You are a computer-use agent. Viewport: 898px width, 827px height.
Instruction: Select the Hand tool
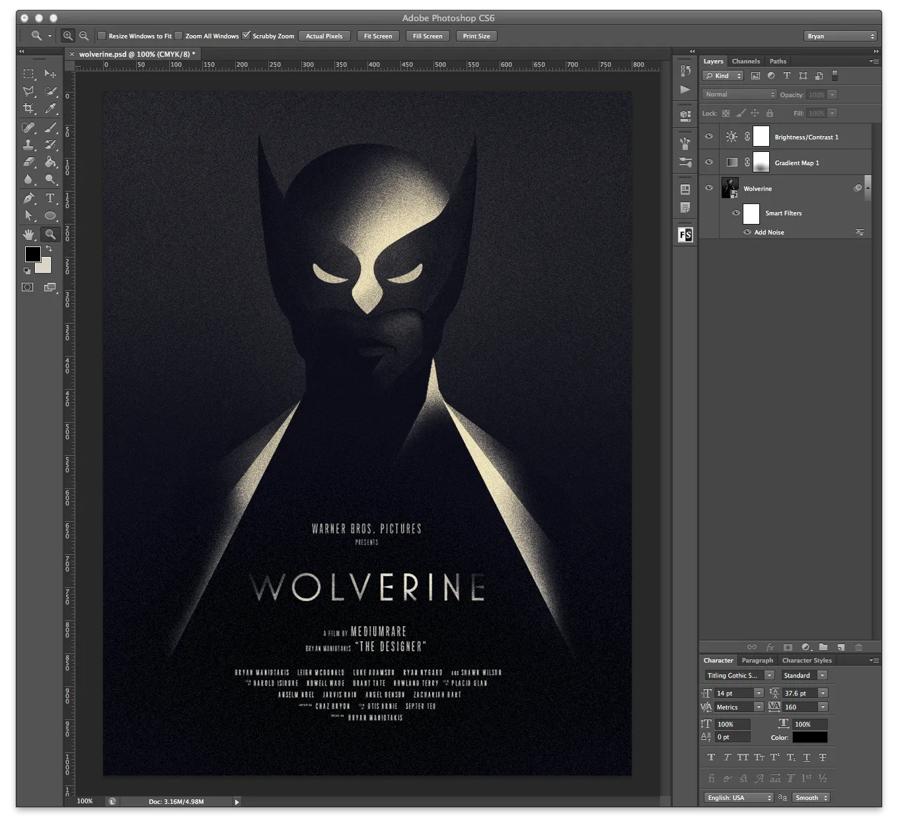point(28,234)
